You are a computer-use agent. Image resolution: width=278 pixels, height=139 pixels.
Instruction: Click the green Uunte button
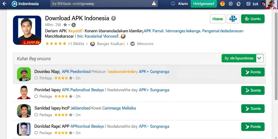tap(253, 19)
